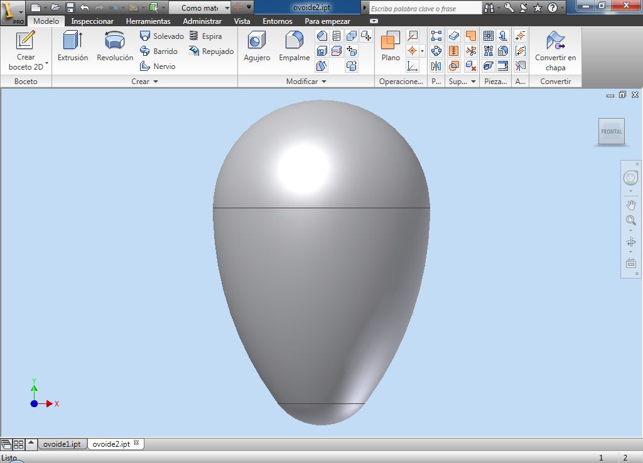Click the open file folder icon
Image resolution: width=643 pixels, height=463 pixels.
[56, 8]
